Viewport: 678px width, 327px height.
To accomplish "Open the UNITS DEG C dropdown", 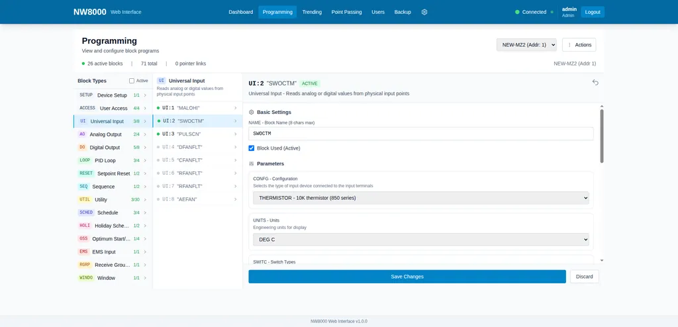I will [x=420, y=240].
